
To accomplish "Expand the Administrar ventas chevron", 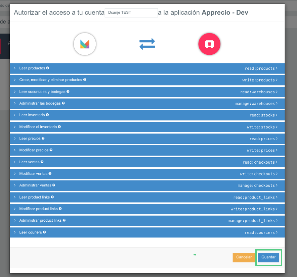I will coord(15,185).
